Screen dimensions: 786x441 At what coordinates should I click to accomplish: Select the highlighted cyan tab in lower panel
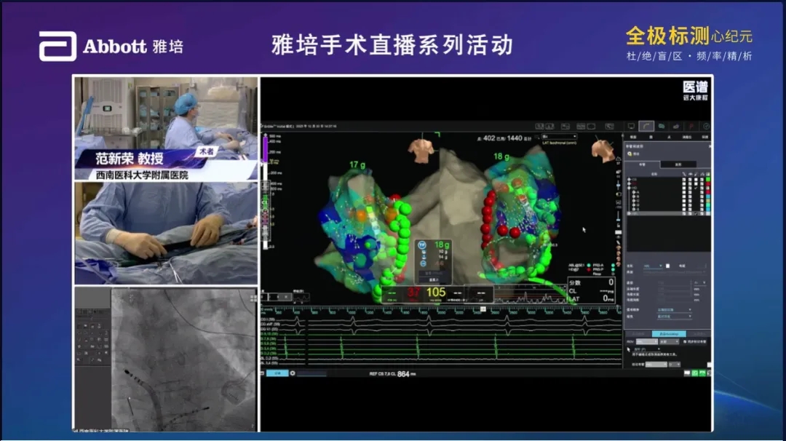pos(667,333)
